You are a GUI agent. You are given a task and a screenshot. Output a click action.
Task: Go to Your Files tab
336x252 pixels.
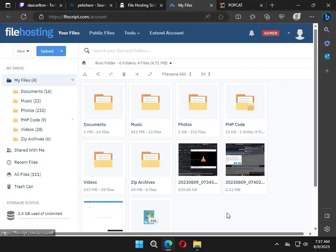69,33
